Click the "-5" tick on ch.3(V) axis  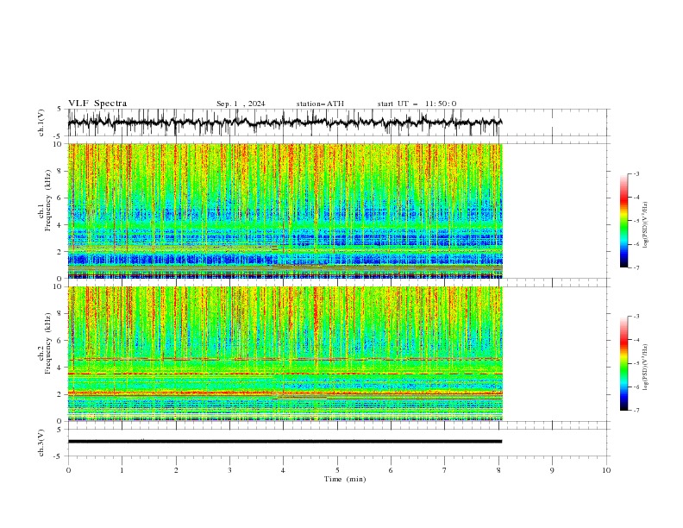tap(59, 456)
